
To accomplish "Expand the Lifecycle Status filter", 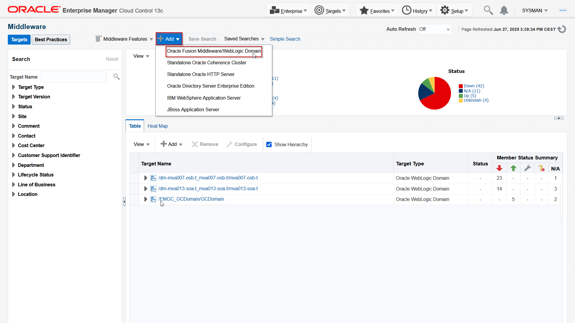I will click(13, 175).
